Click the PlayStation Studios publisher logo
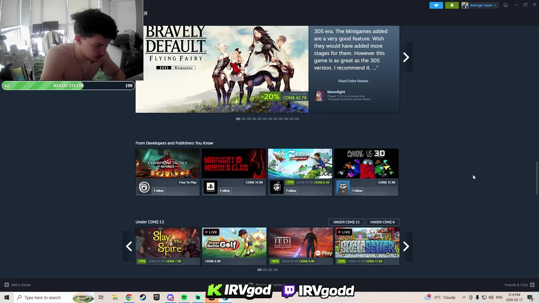This screenshot has height=303, width=539. tap(210, 187)
